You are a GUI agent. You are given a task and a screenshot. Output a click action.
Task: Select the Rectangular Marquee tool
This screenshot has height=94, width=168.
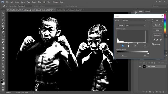tap(3, 16)
